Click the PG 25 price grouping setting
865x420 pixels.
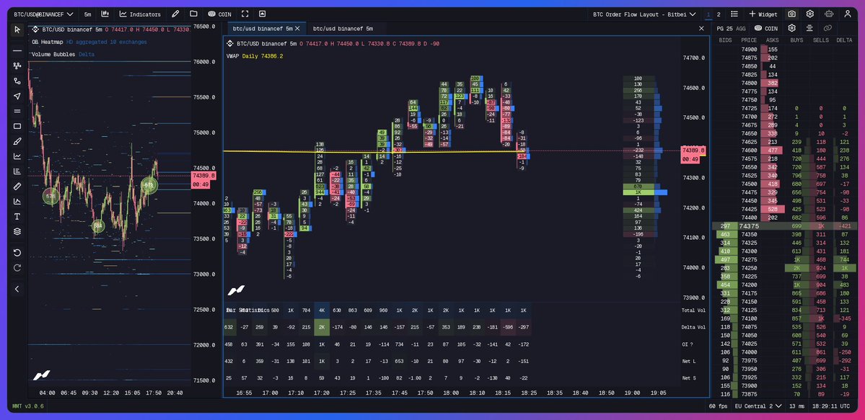click(725, 28)
